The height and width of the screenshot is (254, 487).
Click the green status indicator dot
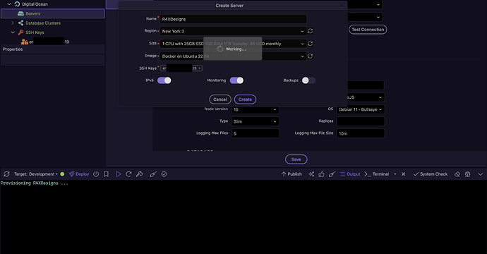point(62,174)
